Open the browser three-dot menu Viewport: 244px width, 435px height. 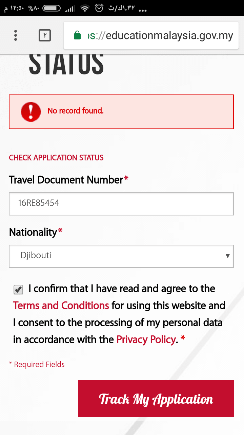pyautogui.click(x=16, y=35)
